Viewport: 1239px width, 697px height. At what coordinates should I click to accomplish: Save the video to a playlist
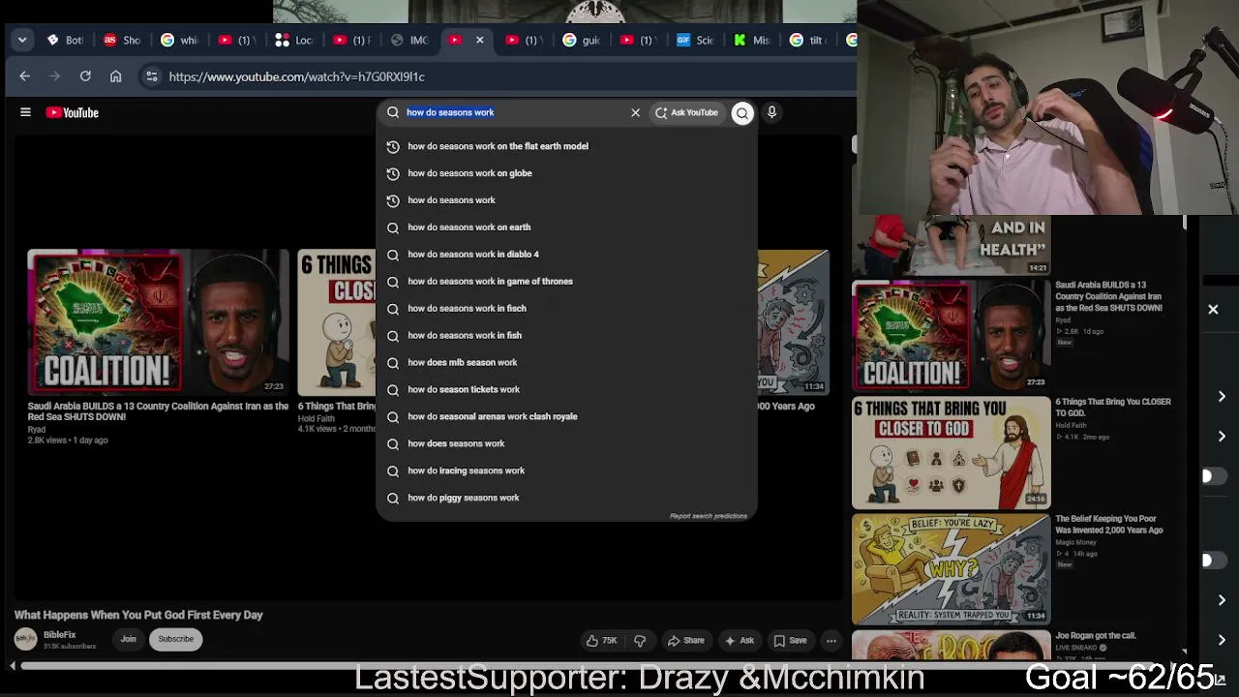click(x=790, y=640)
